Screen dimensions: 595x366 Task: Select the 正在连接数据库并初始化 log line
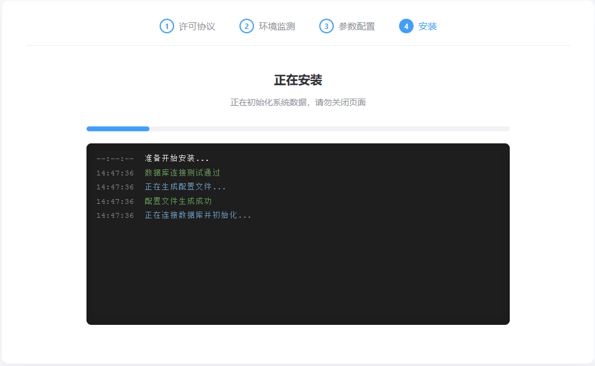point(198,215)
